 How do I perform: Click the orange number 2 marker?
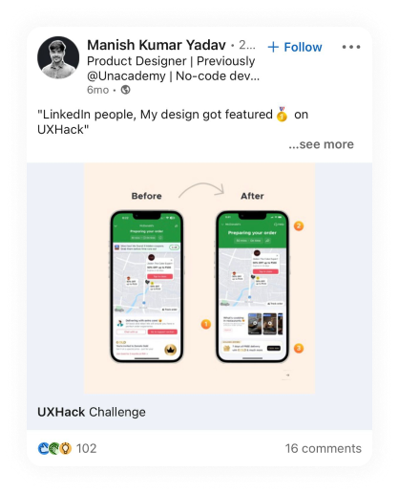click(299, 225)
